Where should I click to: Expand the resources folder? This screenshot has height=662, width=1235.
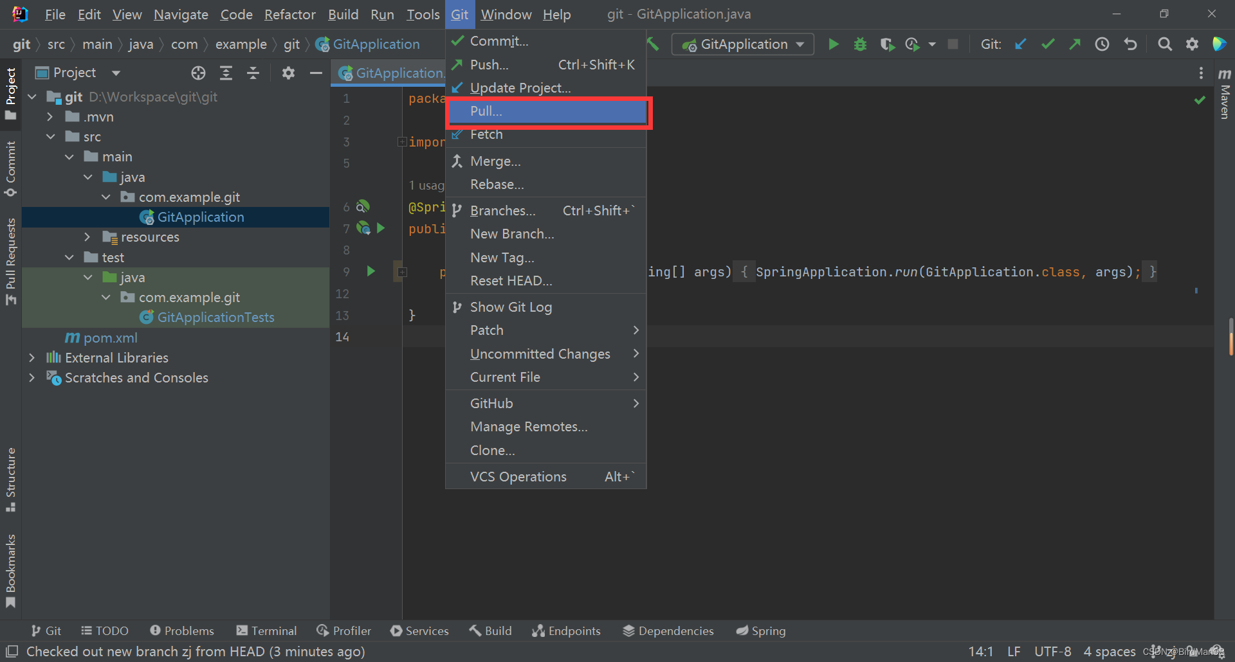pyautogui.click(x=87, y=237)
